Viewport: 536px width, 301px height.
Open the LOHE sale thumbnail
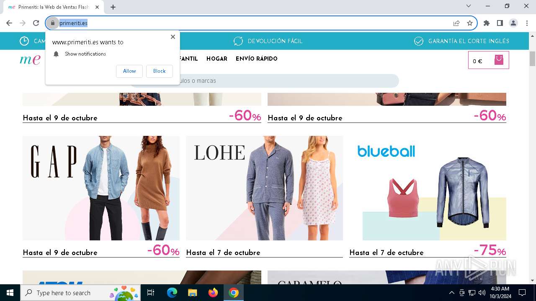(264, 188)
